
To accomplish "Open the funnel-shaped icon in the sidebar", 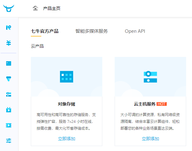I will (9, 79).
